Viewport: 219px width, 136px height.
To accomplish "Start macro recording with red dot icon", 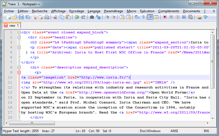I will [x=165, y=17].
